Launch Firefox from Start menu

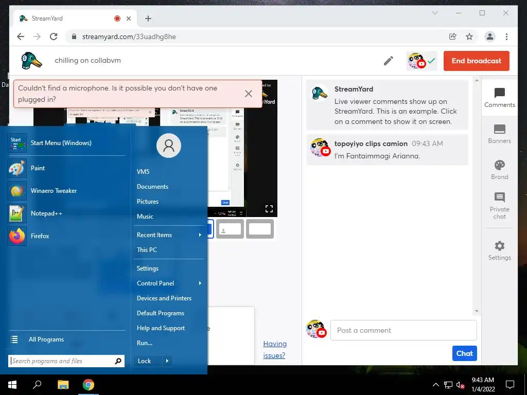point(66,236)
